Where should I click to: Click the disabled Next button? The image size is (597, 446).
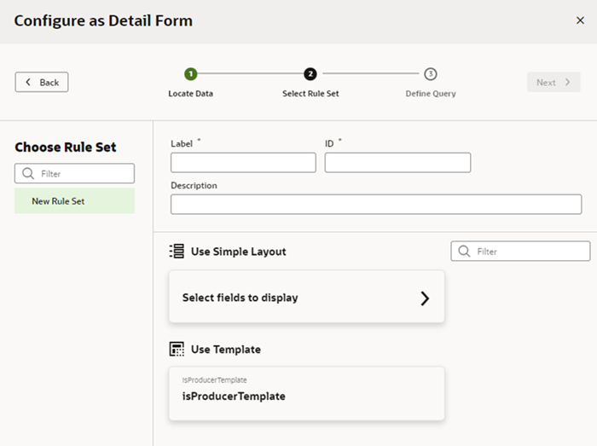[554, 82]
